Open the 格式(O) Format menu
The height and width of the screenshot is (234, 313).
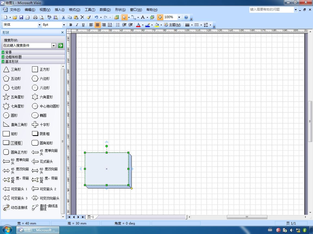pyautogui.click(x=74, y=9)
